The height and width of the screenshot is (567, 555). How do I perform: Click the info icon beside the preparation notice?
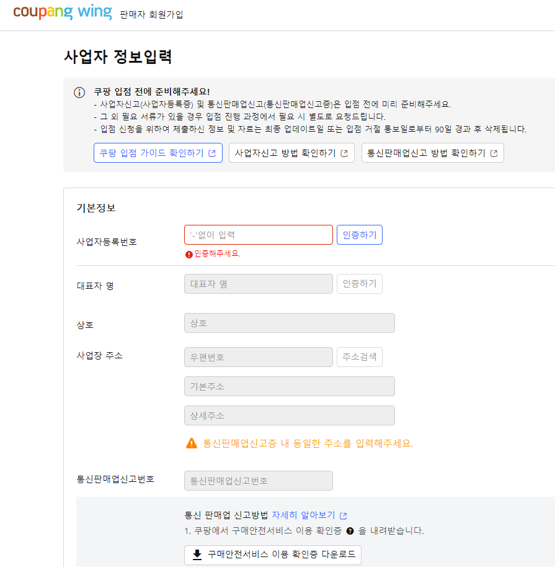coord(79,92)
